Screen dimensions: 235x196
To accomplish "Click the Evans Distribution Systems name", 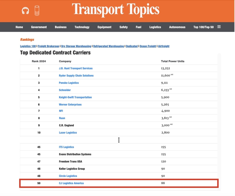I will (75, 154).
